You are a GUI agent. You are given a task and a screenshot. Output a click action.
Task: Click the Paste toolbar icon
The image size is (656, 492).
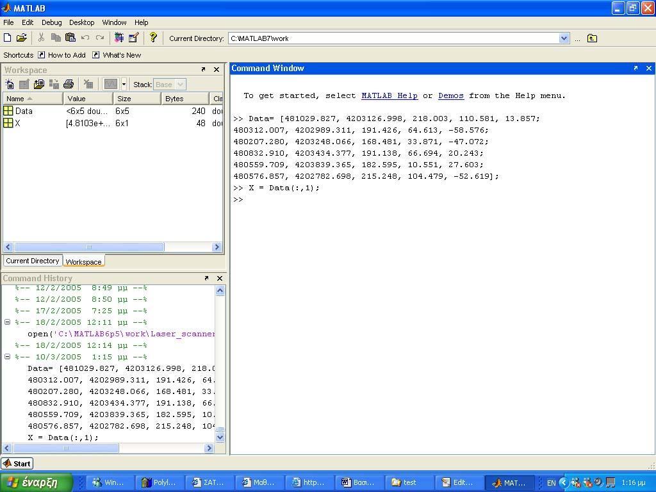(x=70, y=38)
